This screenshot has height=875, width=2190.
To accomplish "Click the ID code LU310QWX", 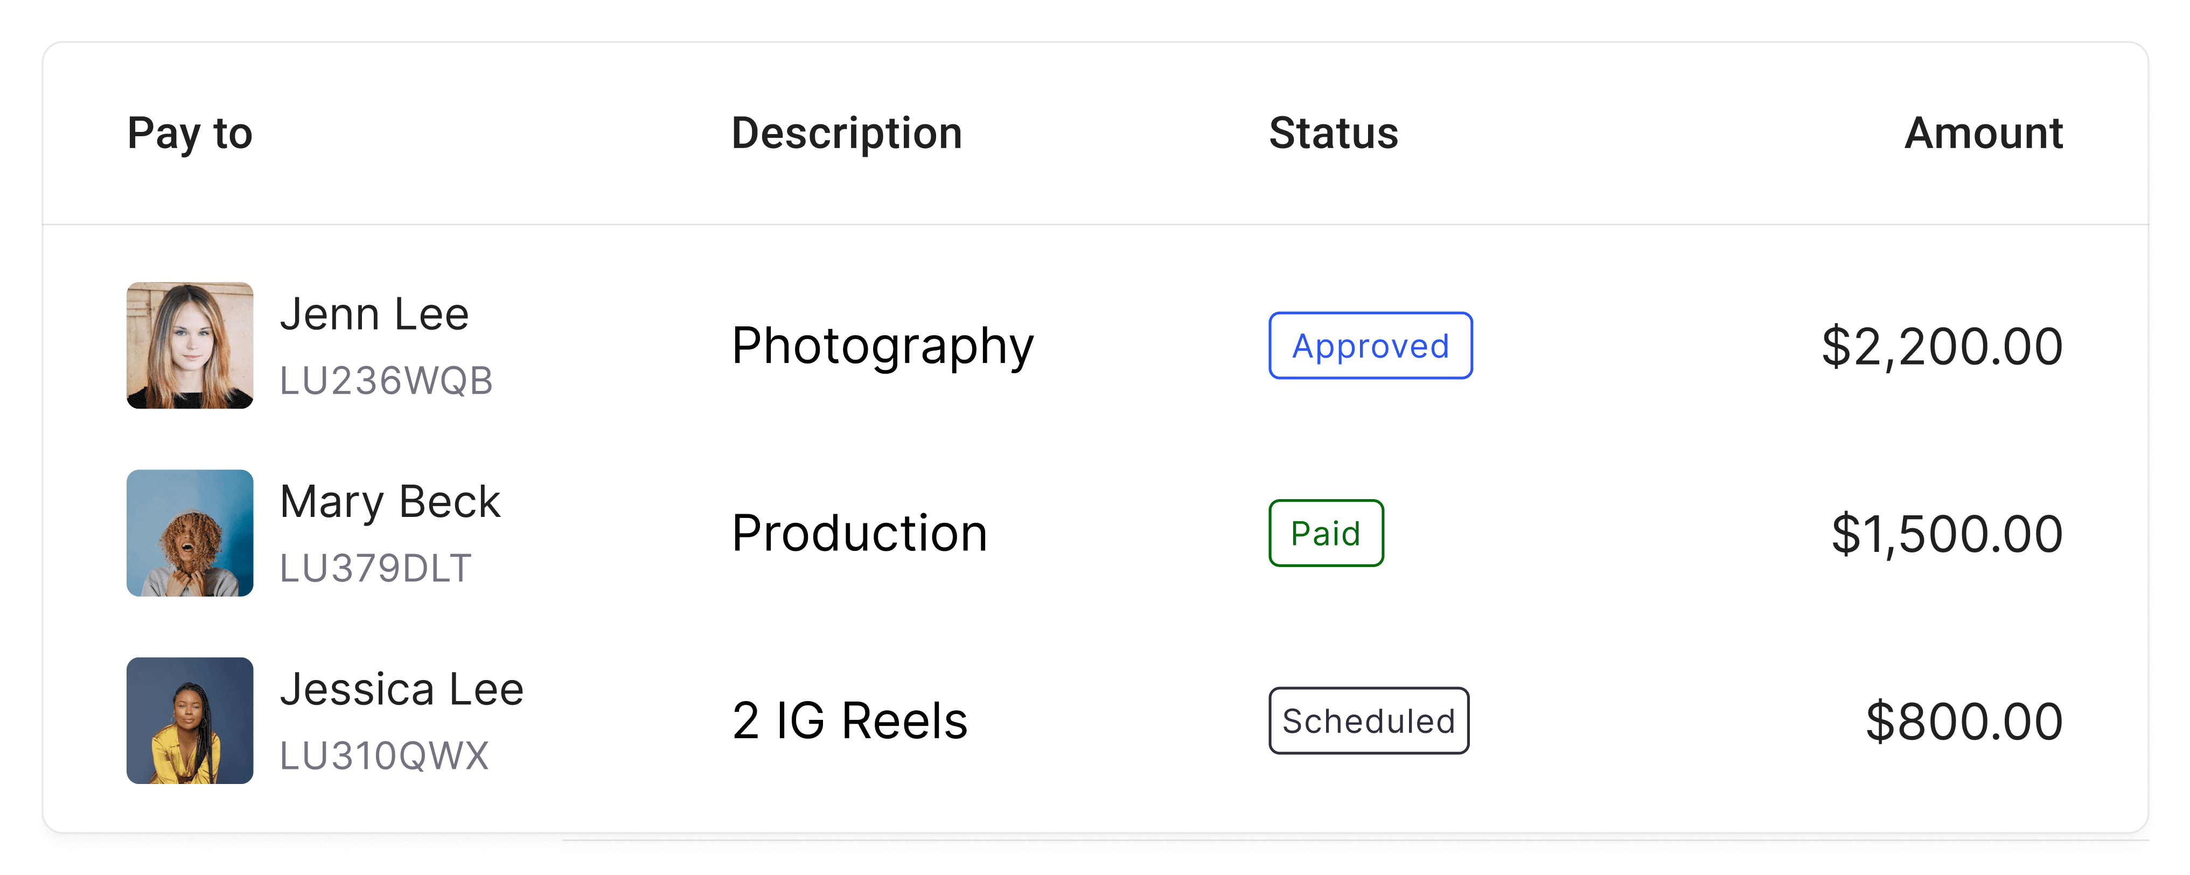I will click(x=384, y=755).
